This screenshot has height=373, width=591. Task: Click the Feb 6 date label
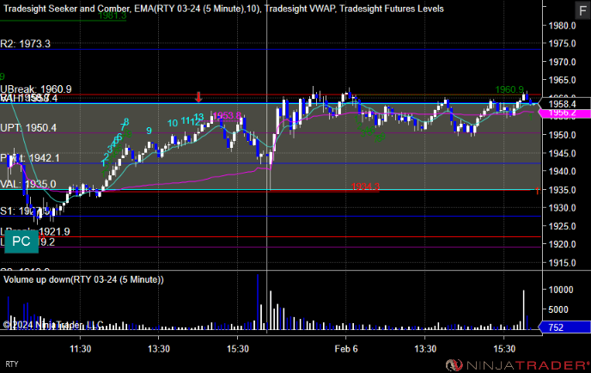click(x=346, y=349)
